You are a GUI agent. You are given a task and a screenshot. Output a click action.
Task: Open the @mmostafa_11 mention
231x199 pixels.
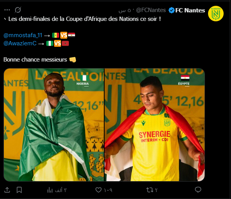coord(23,35)
